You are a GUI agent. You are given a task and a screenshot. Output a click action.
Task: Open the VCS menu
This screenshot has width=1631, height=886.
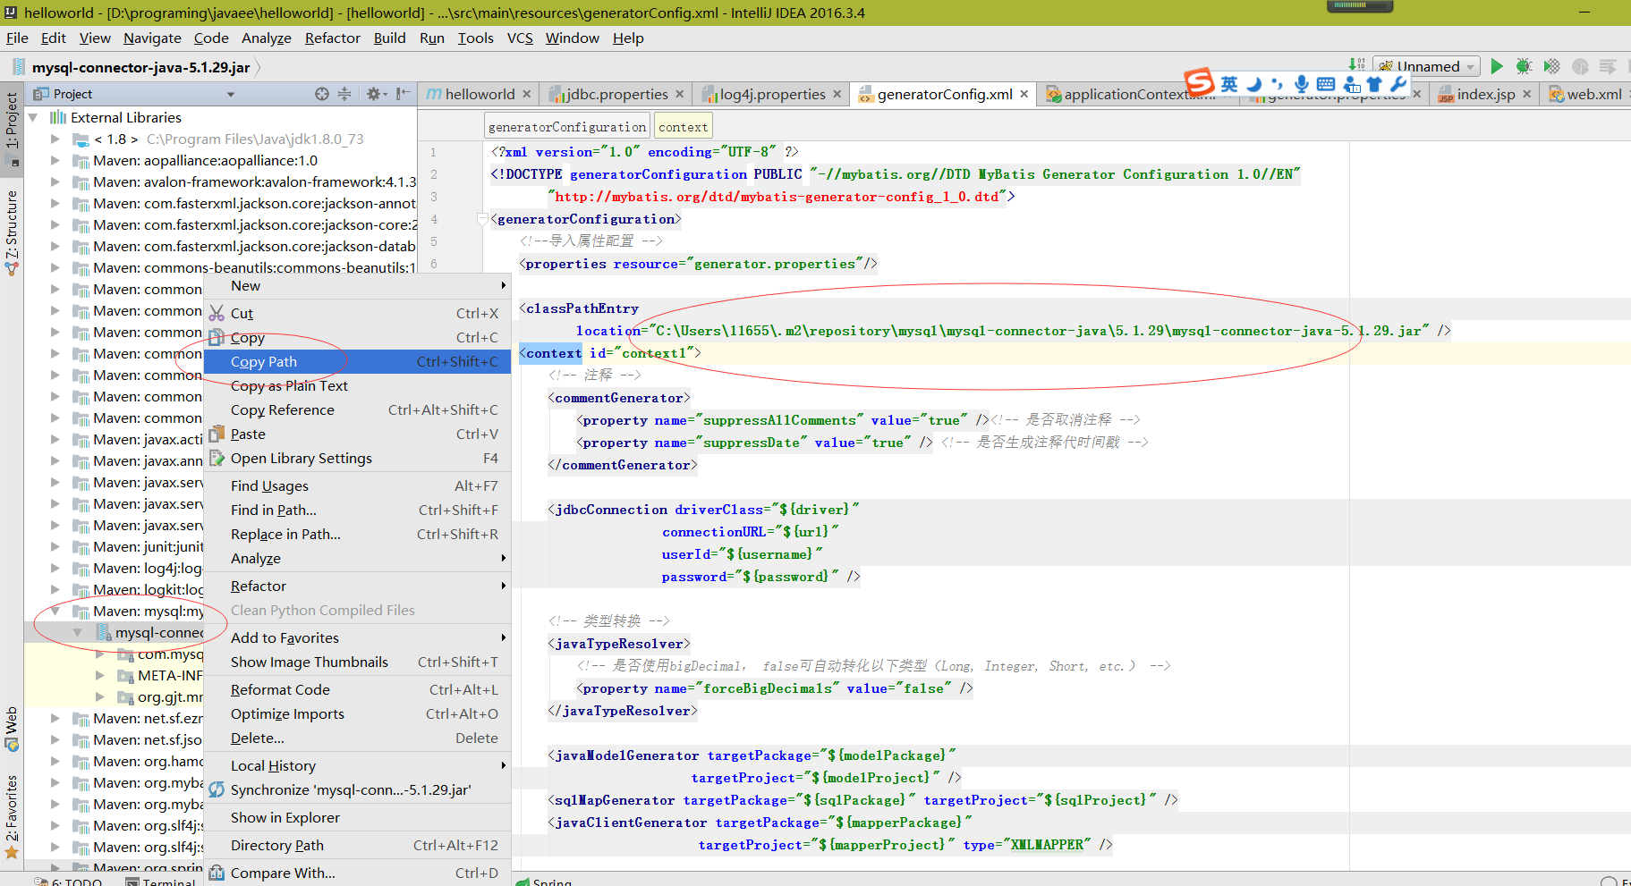(520, 38)
